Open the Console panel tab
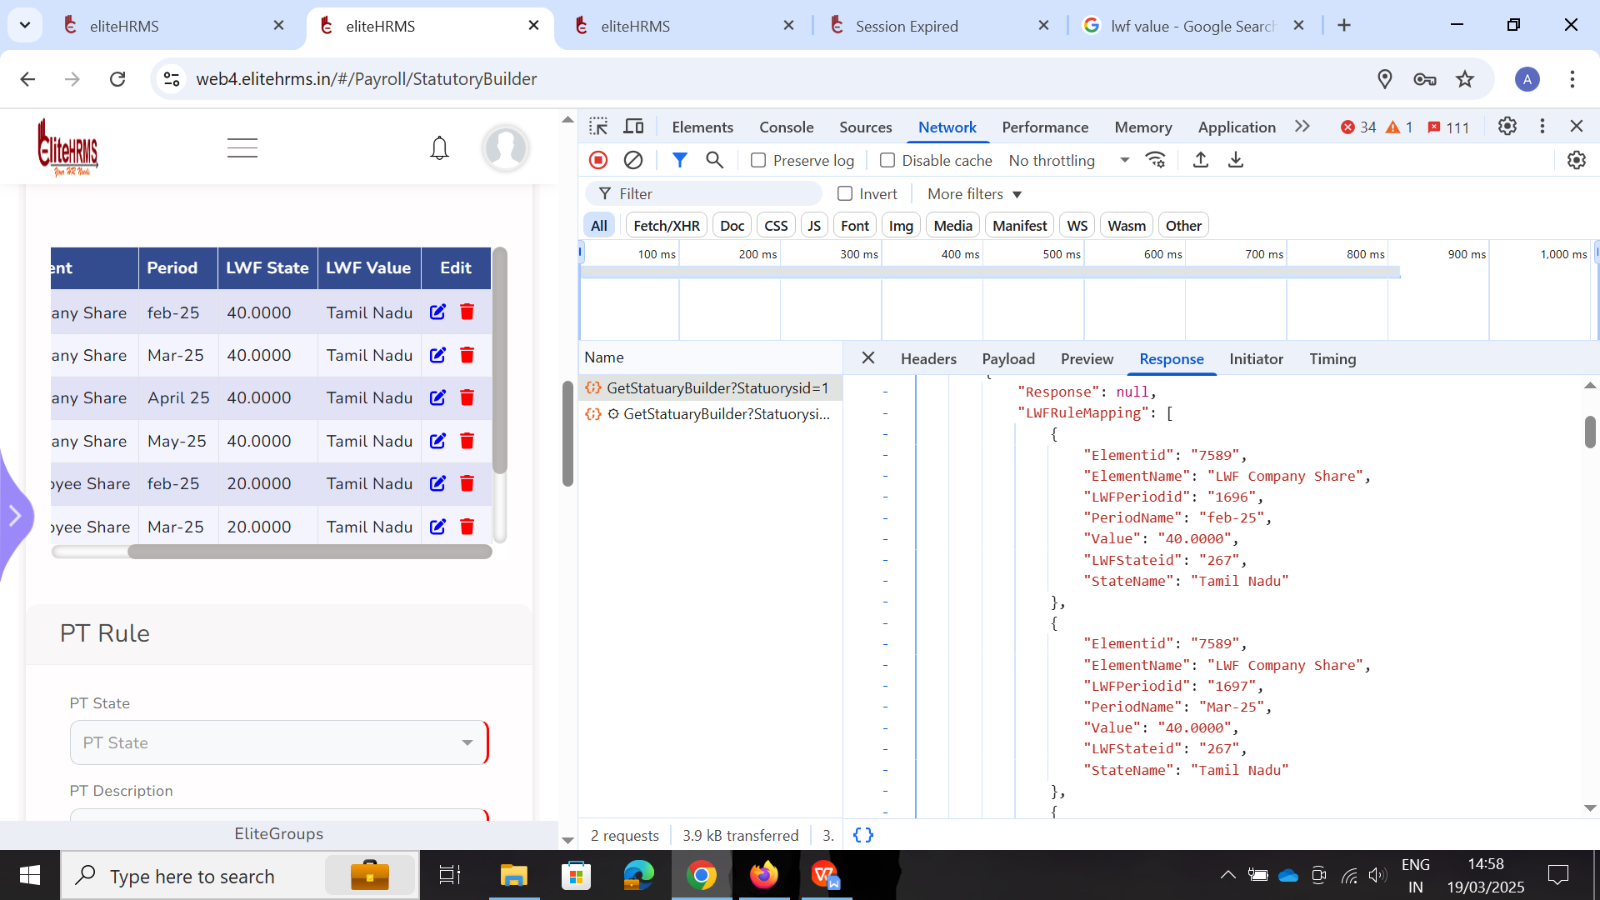The height and width of the screenshot is (900, 1600). pyautogui.click(x=786, y=127)
